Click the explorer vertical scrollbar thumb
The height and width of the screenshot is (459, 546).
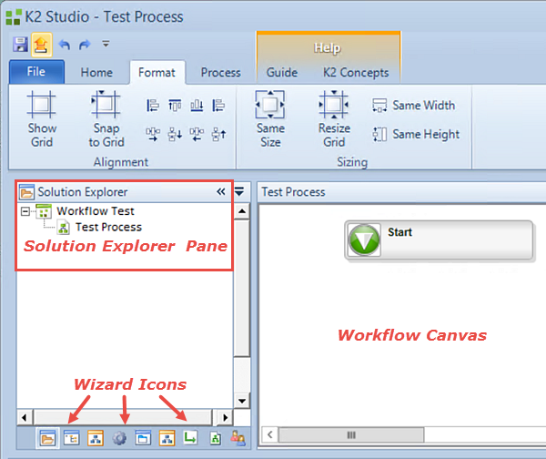point(242,289)
